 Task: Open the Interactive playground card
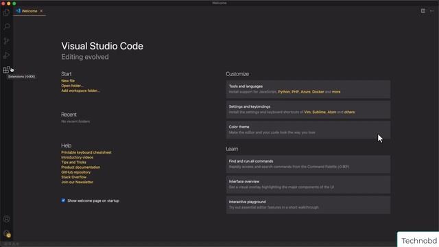pos(308,204)
